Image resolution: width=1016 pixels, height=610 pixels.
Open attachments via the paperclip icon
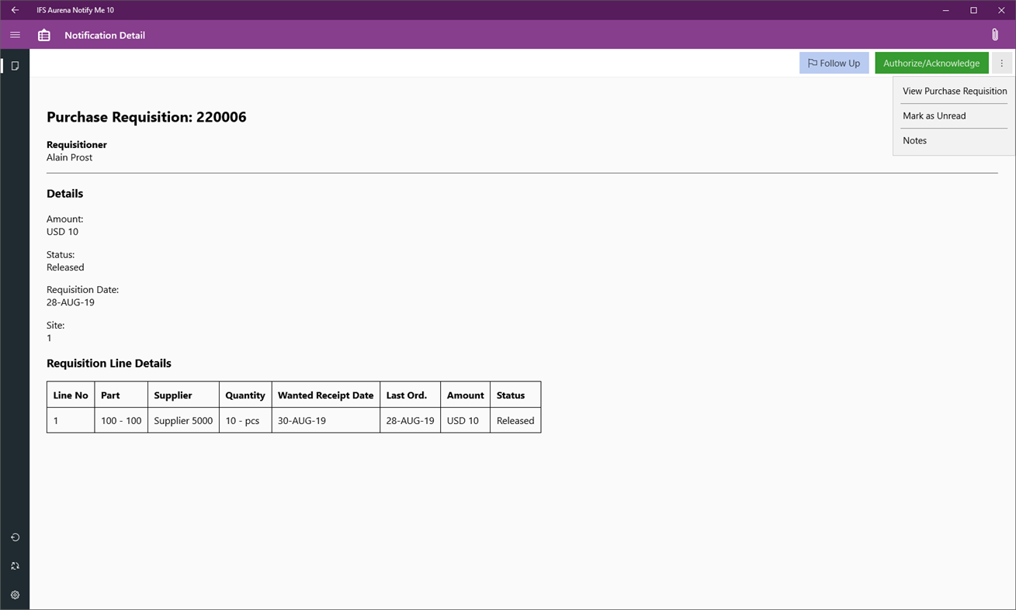(995, 35)
